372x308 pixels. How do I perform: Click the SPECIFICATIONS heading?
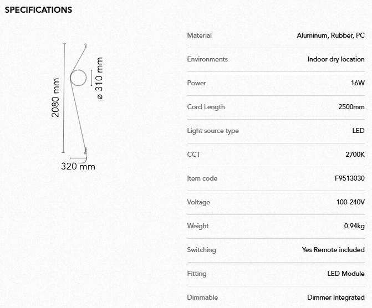(x=38, y=10)
